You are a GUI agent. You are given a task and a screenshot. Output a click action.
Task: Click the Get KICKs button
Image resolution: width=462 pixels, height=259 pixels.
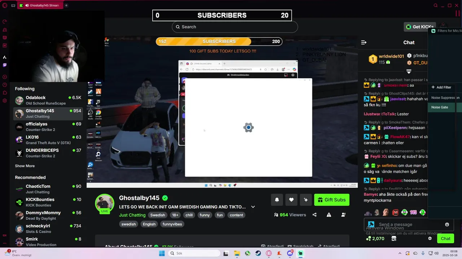(420, 27)
